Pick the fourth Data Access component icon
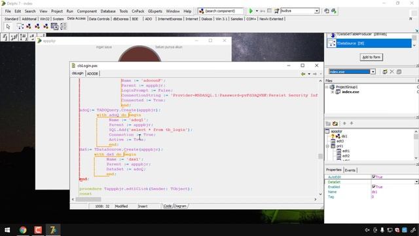The width and height of the screenshot is (419, 236). (46, 26)
